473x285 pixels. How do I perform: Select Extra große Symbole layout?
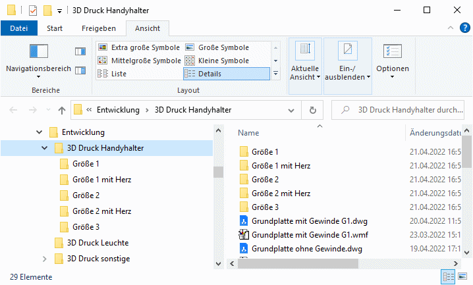[139, 47]
